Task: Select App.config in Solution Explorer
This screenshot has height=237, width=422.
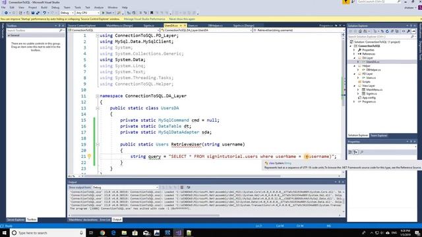Action: tap(369, 97)
